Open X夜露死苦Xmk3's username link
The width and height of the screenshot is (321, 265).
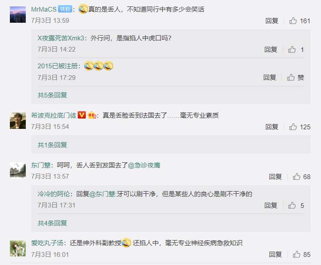(x=61, y=38)
